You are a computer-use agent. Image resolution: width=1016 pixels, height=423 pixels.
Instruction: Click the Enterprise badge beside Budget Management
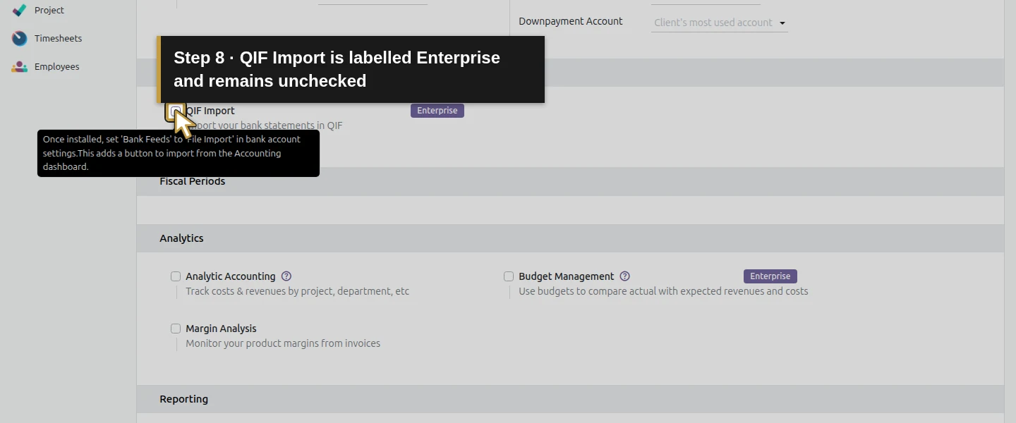click(770, 276)
